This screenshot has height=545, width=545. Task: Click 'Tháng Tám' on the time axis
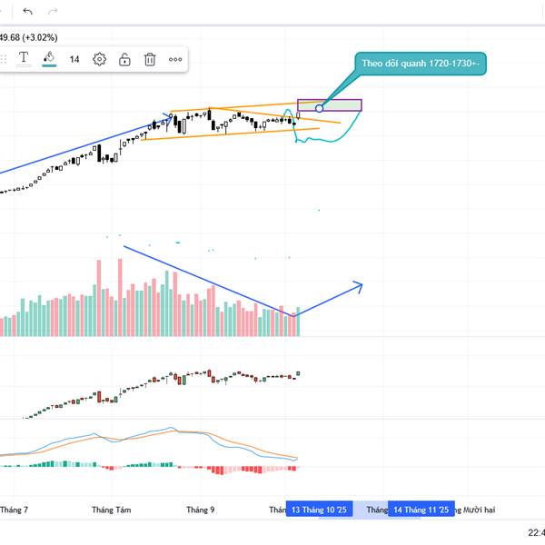(x=111, y=510)
